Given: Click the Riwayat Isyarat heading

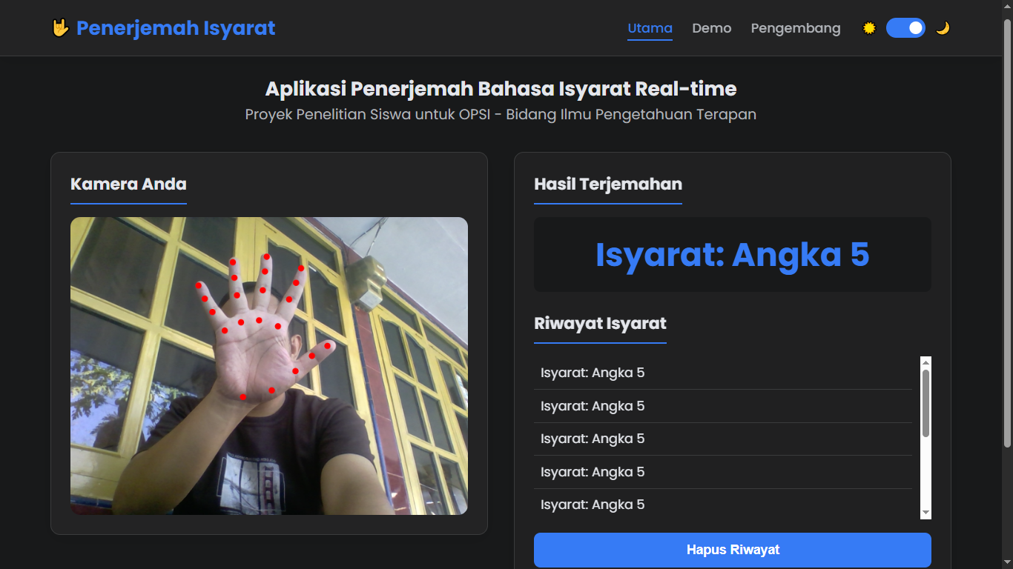Looking at the screenshot, I should click(600, 324).
